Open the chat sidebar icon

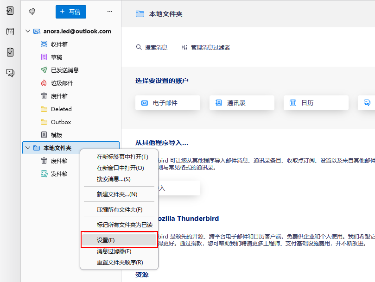tap(10, 73)
